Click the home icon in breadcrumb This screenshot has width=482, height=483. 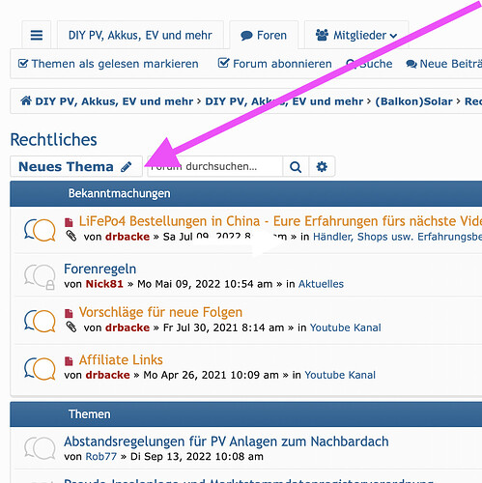tap(26, 100)
